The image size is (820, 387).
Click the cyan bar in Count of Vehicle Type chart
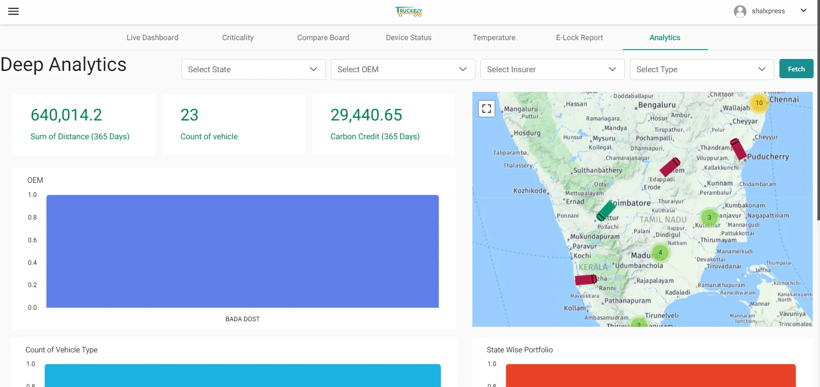point(243,375)
